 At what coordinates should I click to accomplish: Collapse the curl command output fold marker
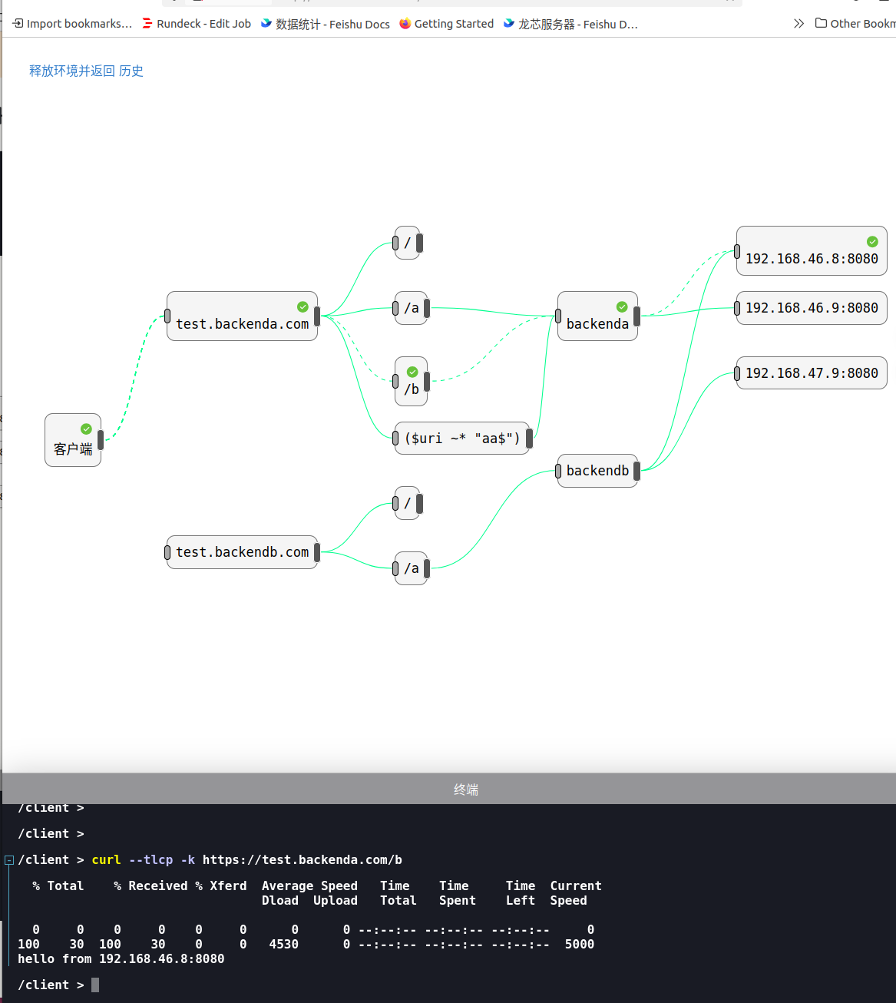pos(8,860)
